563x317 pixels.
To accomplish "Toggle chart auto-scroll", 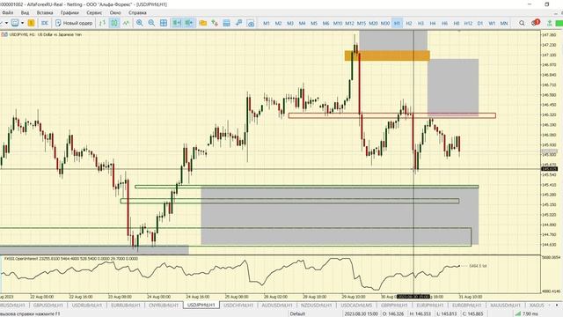I will (177, 23).
